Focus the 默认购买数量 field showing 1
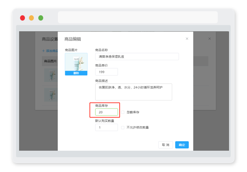The width and height of the screenshot is (247, 172). point(107,128)
